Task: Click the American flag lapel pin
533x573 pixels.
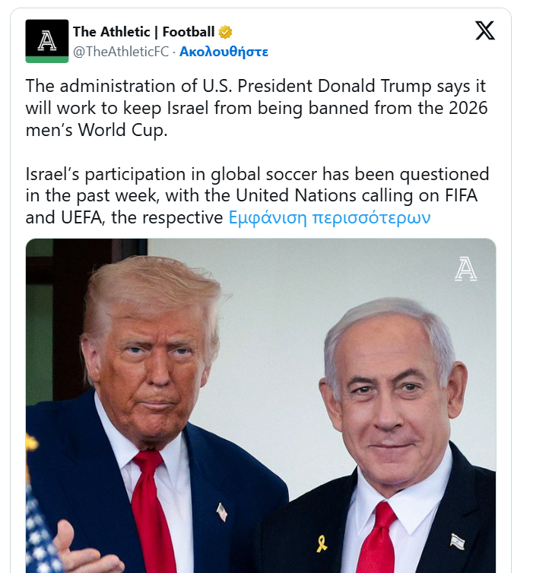Action: coord(221,512)
